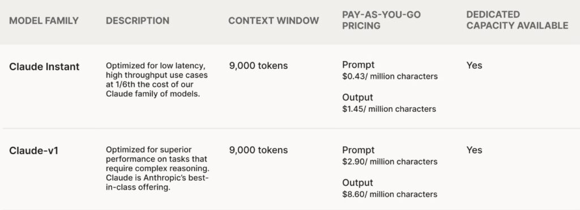The width and height of the screenshot is (580, 210).
Task: Click the Pay-As-You-Go Pricing header
Action: click(x=381, y=20)
